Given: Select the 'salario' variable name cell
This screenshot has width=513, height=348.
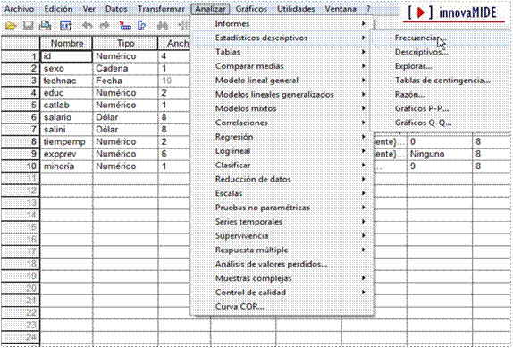Looking at the screenshot, I should tap(66, 117).
